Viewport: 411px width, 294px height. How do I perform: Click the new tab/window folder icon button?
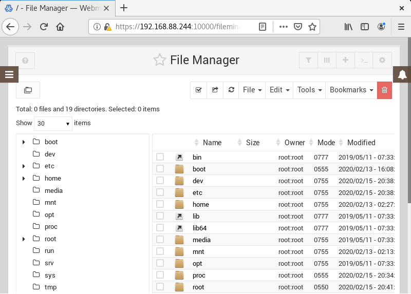click(28, 90)
